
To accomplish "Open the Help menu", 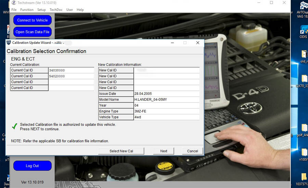I will pyautogui.click(x=80, y=10).
